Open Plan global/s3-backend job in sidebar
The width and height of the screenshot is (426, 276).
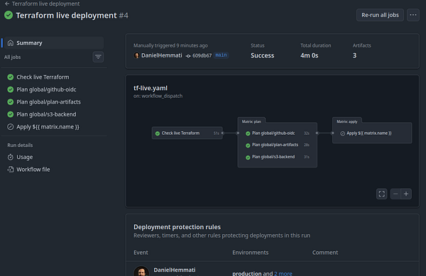click(46, 114)
